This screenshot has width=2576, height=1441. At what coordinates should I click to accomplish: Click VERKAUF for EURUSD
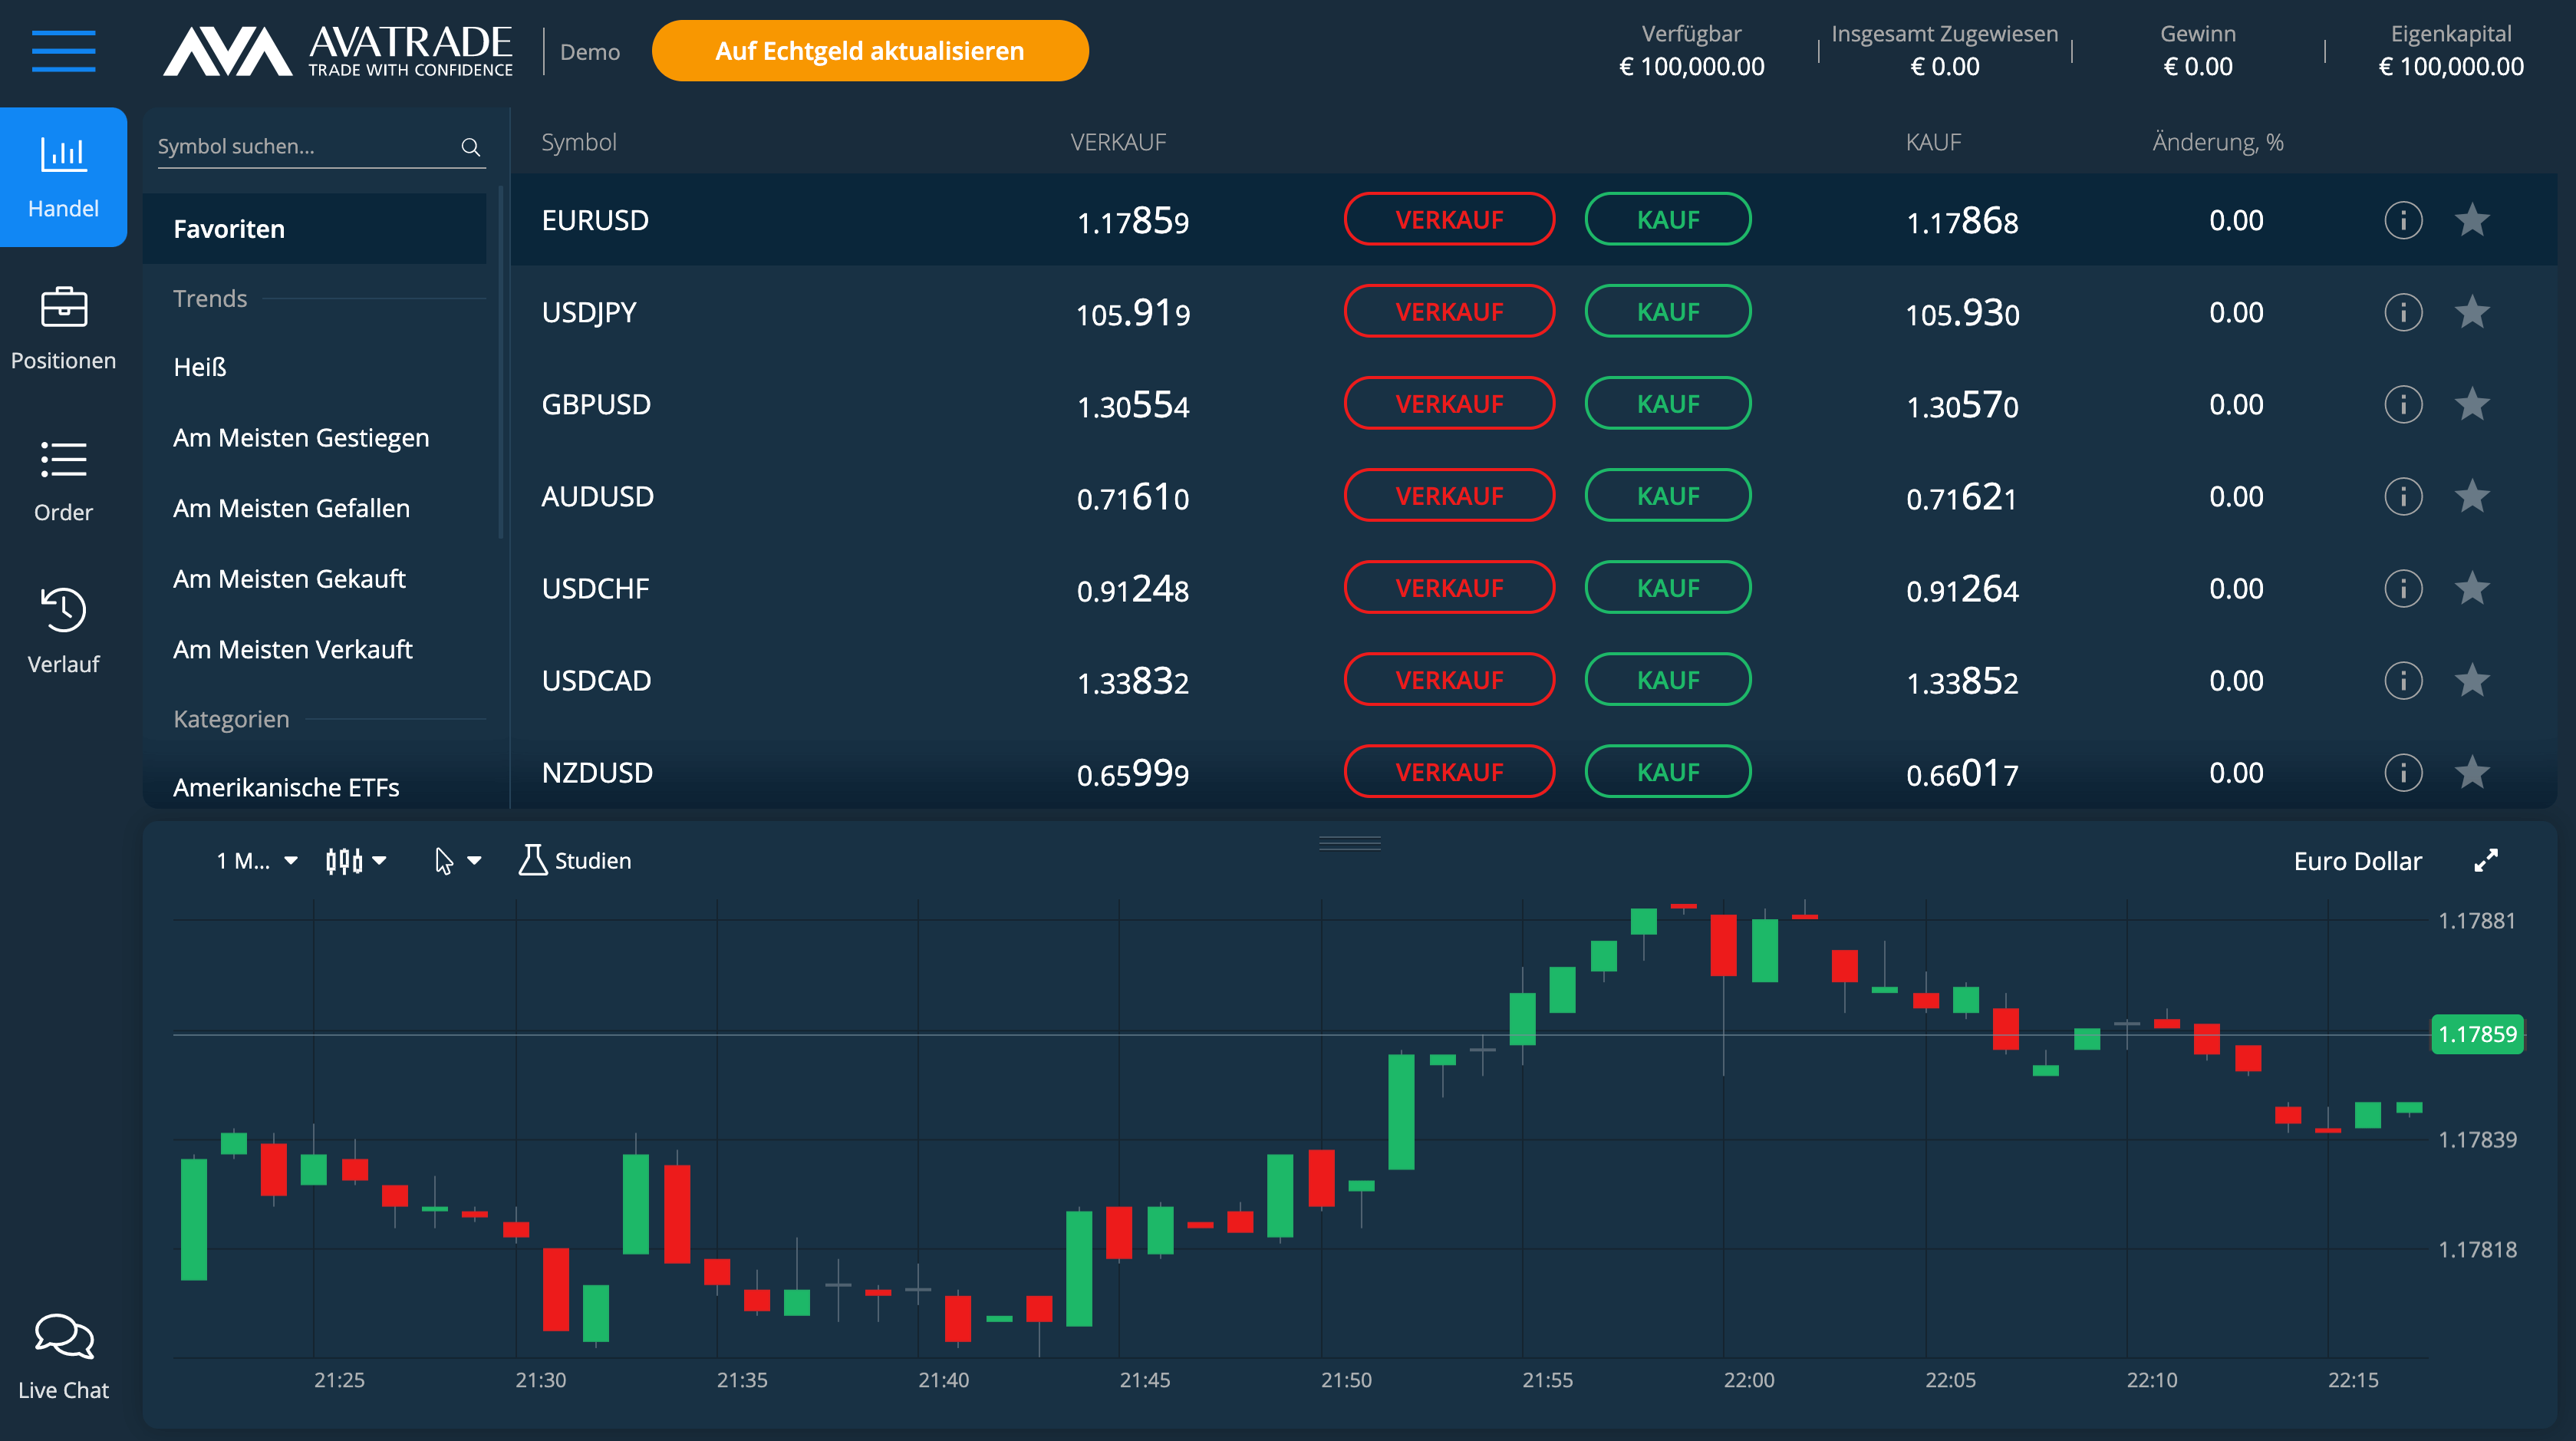1449,219
